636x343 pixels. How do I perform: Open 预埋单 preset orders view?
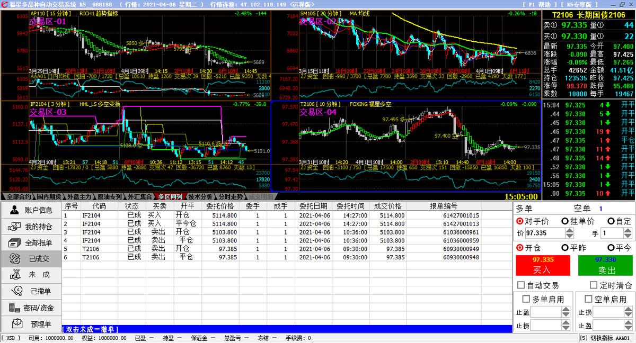31,323
